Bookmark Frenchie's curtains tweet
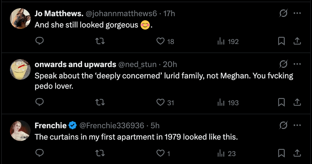 281,153
